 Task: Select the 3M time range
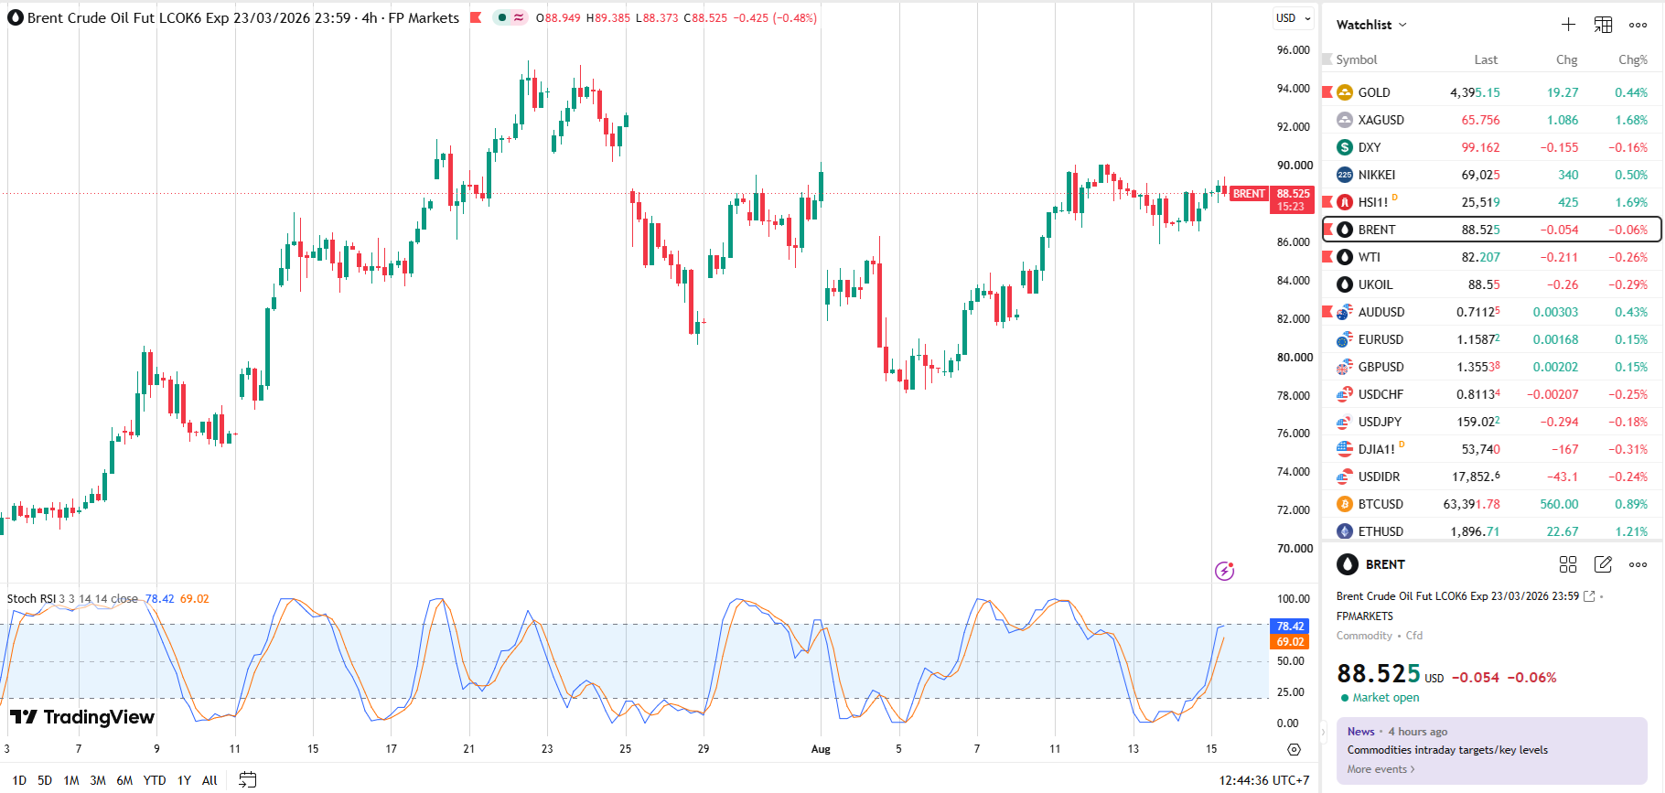(98, 780)
